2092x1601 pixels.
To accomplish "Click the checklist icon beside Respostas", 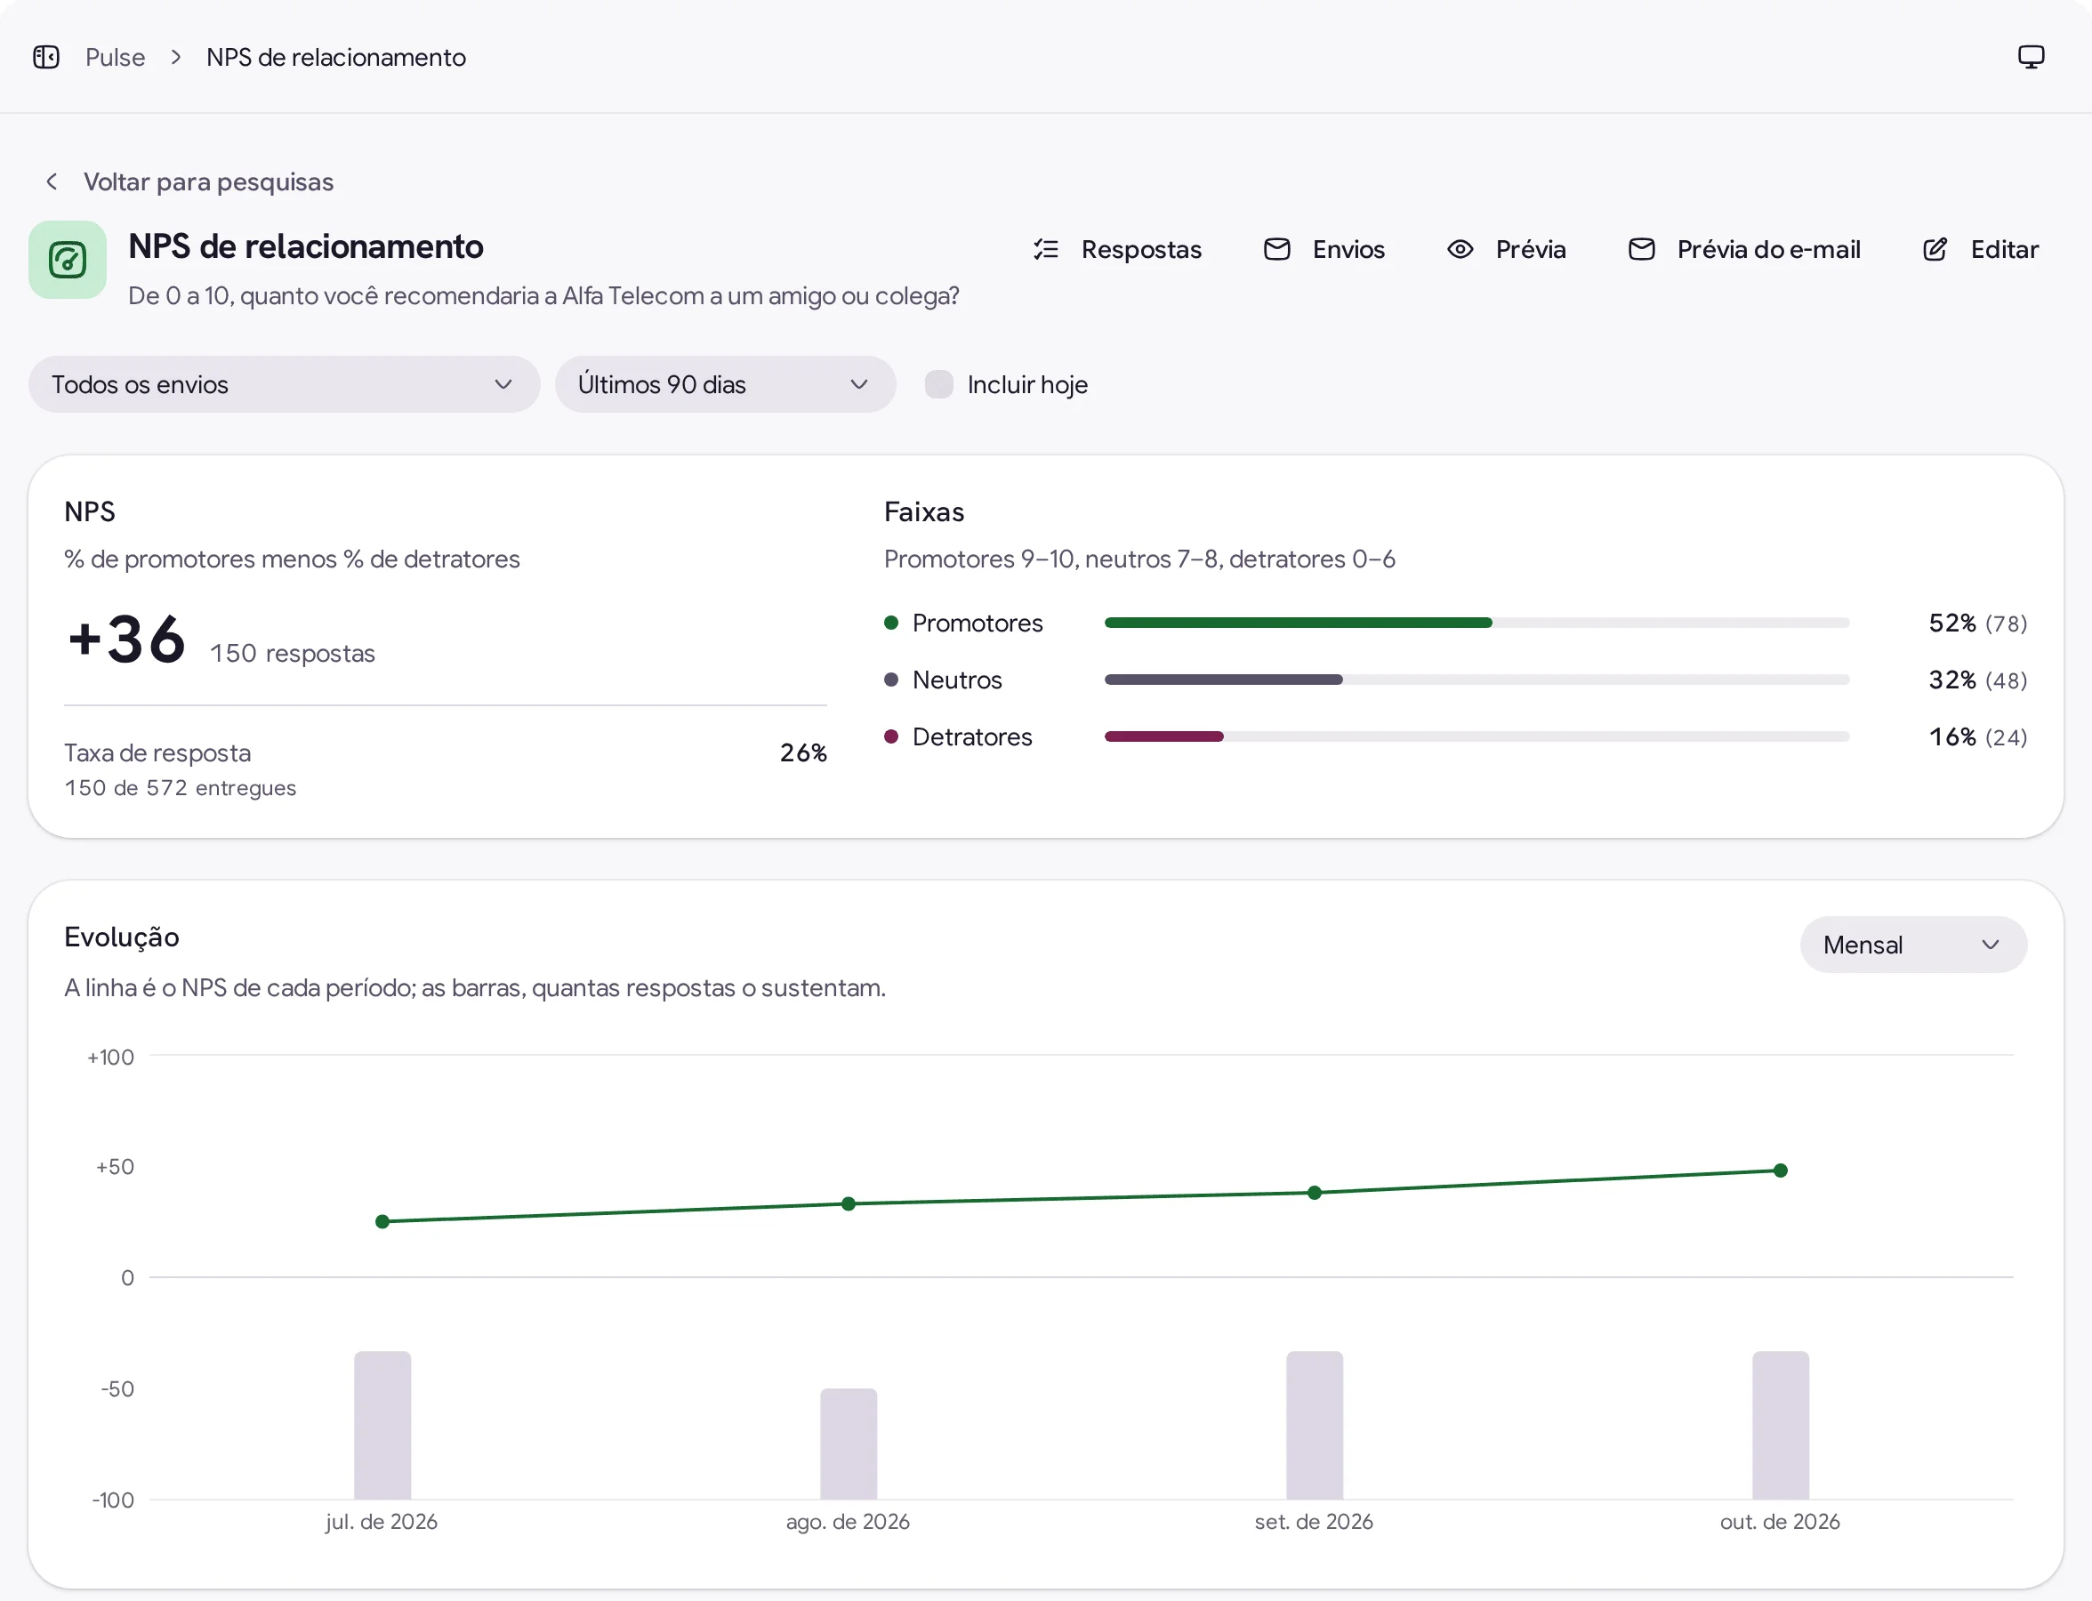I will coord(1047,250).
